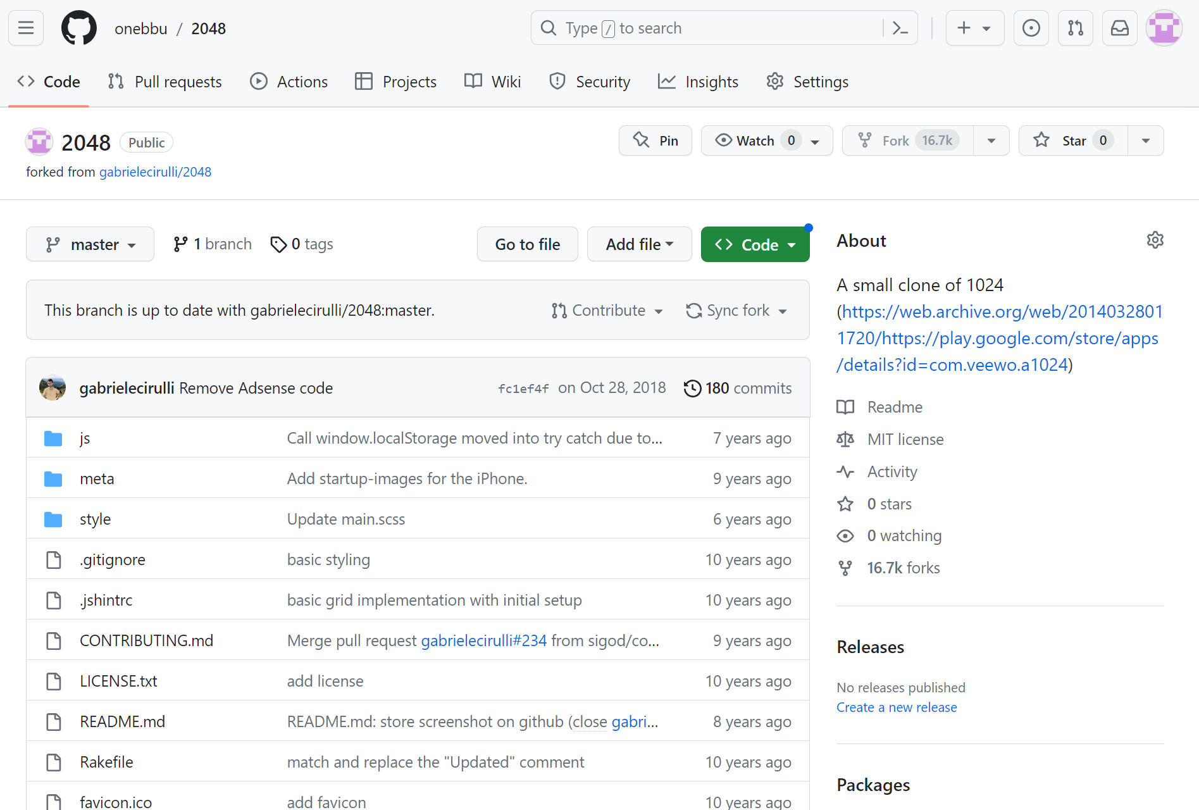Click Create a new release link
The width and height of the screenshot is (1199, 810).
(897, 707)
